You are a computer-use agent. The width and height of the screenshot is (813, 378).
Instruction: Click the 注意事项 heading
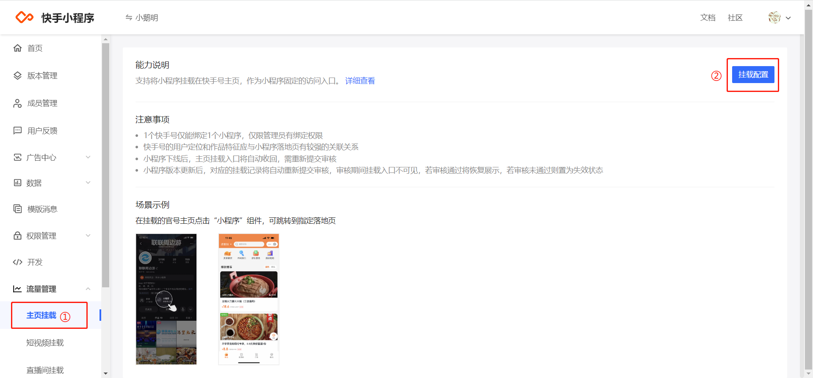click(x=152, y=120)
